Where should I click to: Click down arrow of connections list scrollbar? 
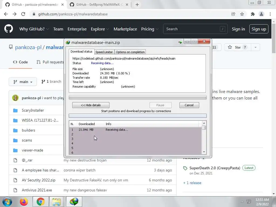coord(204,152)
